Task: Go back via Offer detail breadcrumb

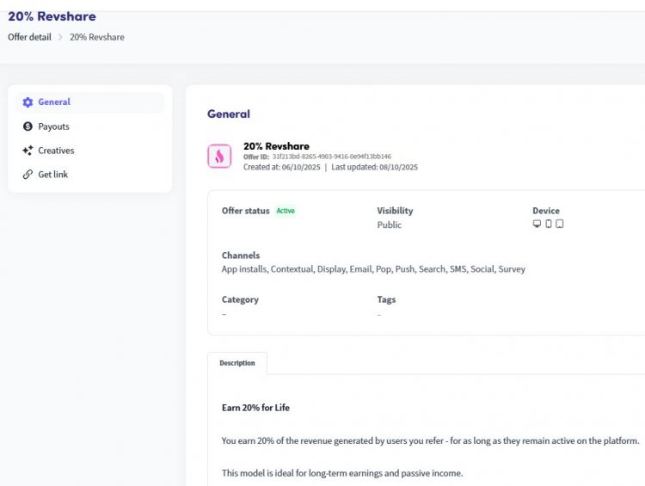Action: [29, 37]
